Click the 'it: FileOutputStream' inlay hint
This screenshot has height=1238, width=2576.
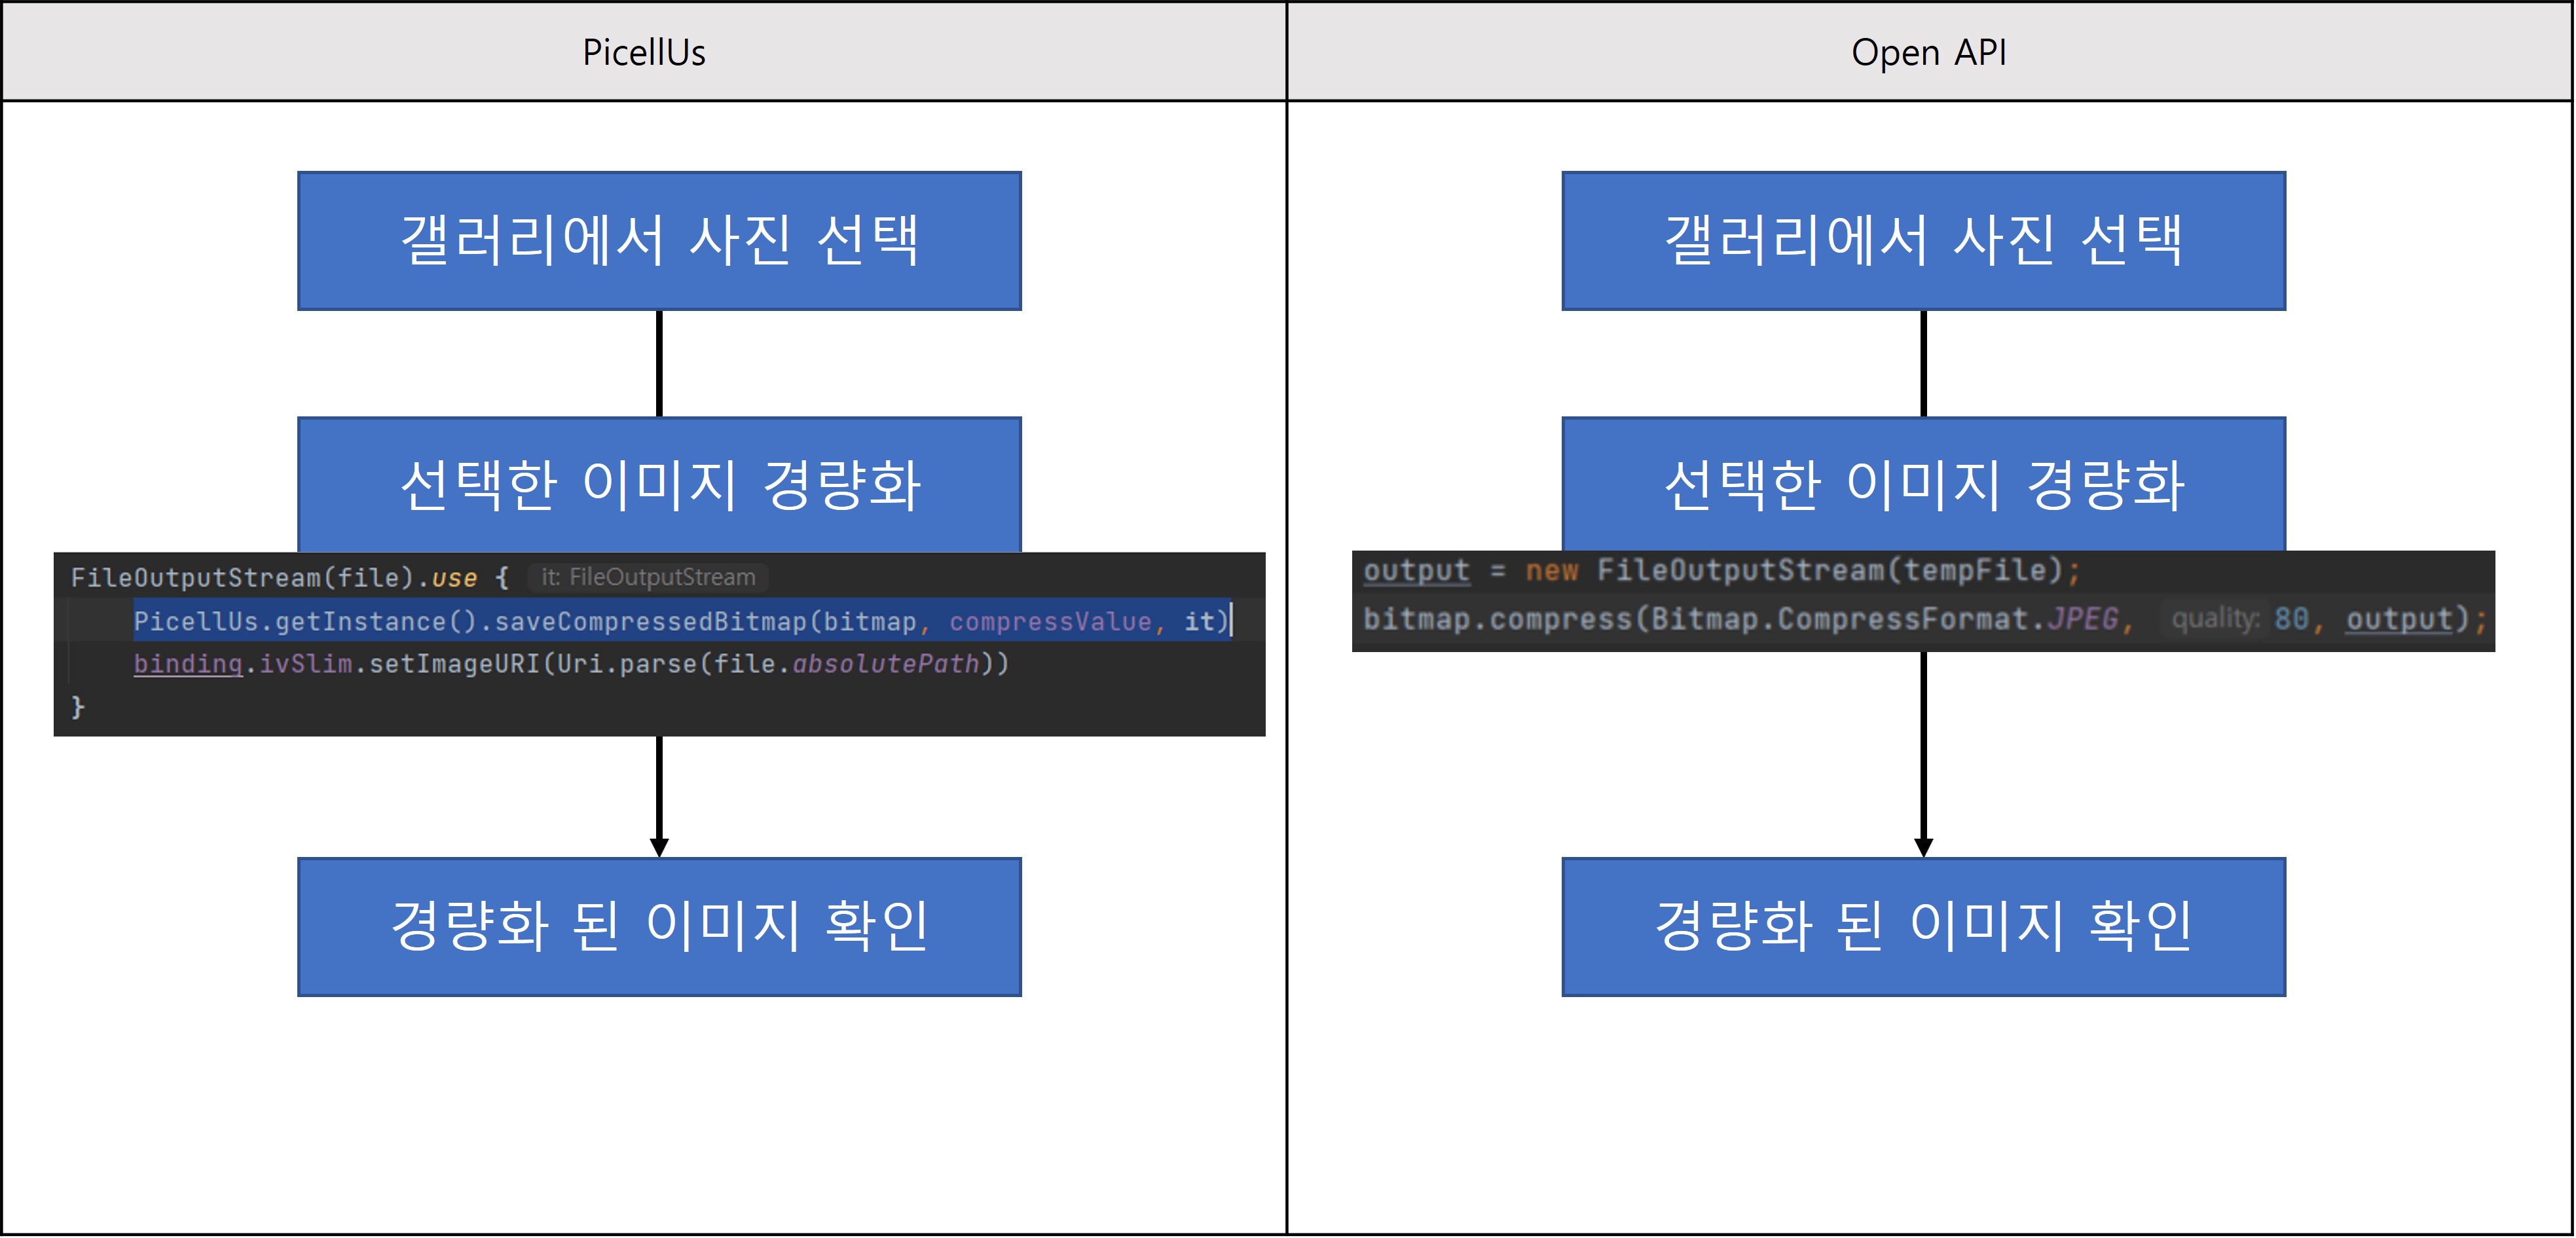click(648, 577)
